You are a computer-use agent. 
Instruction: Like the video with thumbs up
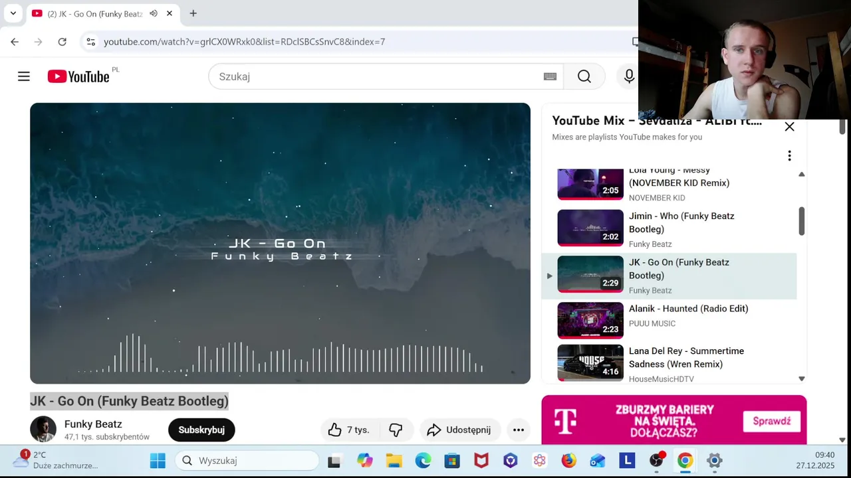tap(349, 430)
